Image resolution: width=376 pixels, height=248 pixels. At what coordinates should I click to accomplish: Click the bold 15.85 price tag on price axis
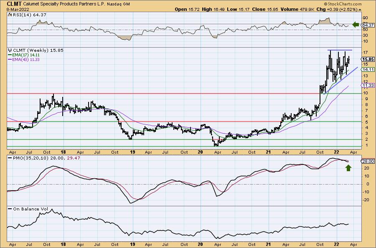point(368,59)
